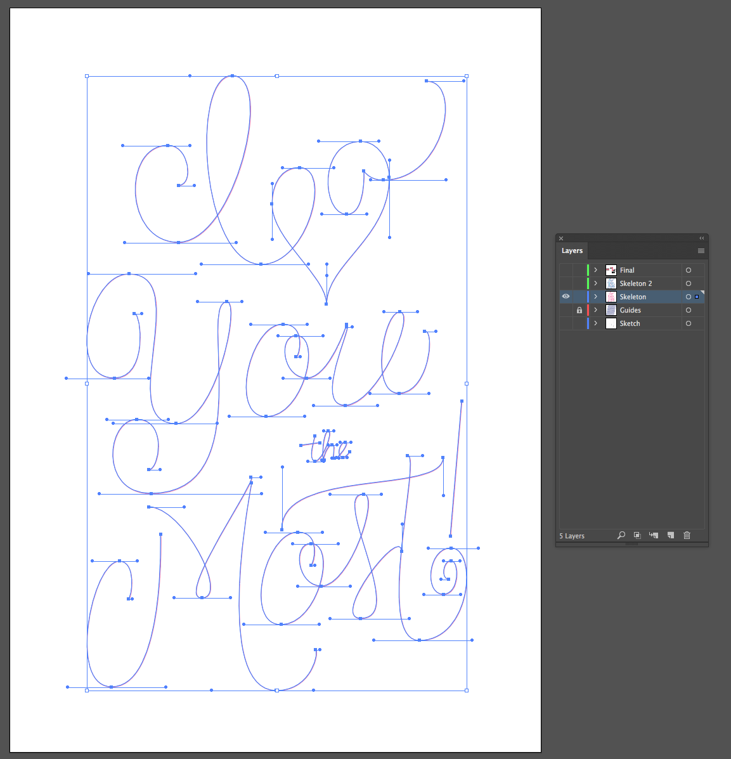Toggle the lock box for the Skeleton layer
The height and width of the screenshot is (759, 731).
point(579,297)
